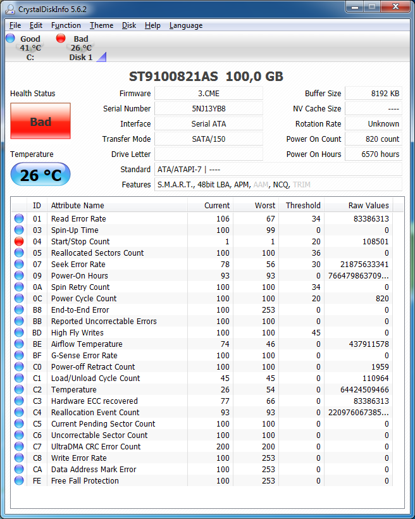Click status icon for High Fly Writes
Image resolution: width=415 pixels, height=519 pixels.
pyautogui.click(x=19, y=332)
